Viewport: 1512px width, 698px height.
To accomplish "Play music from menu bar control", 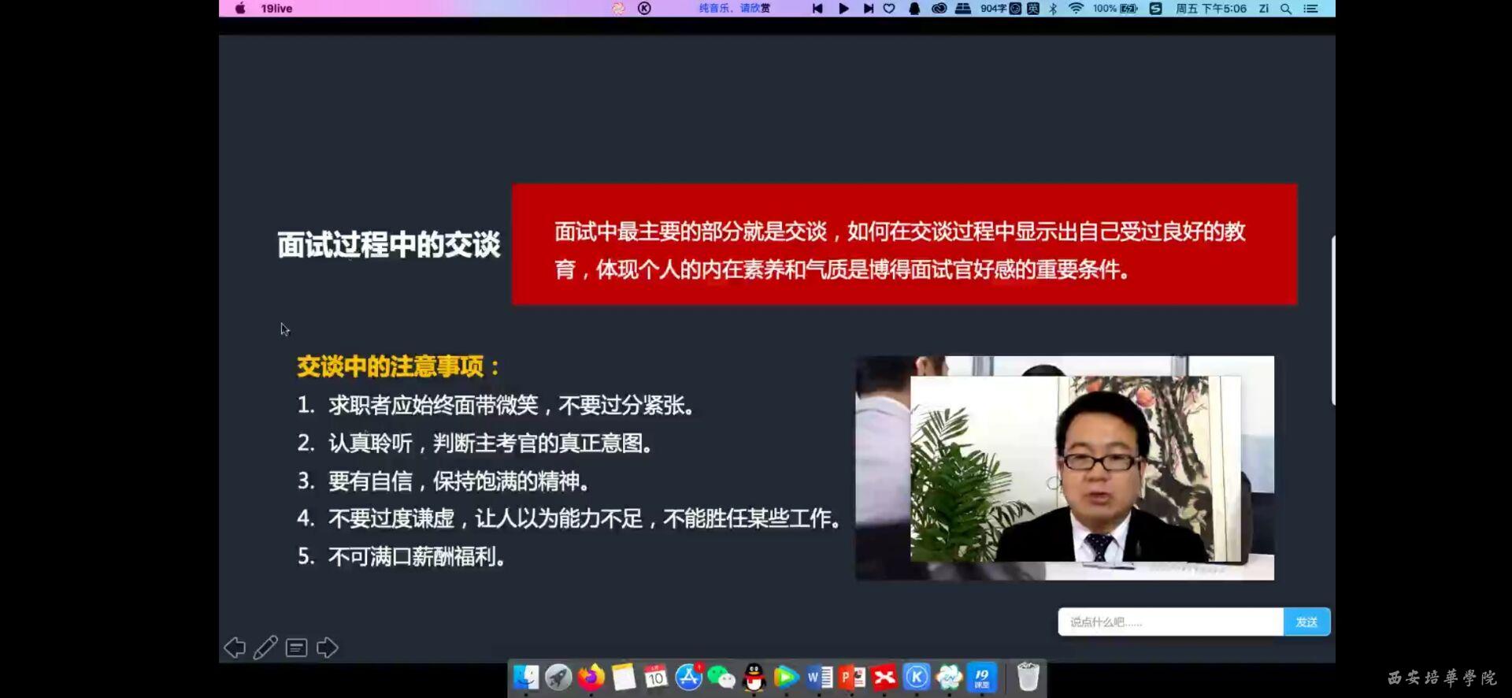I will pos(843,9).
